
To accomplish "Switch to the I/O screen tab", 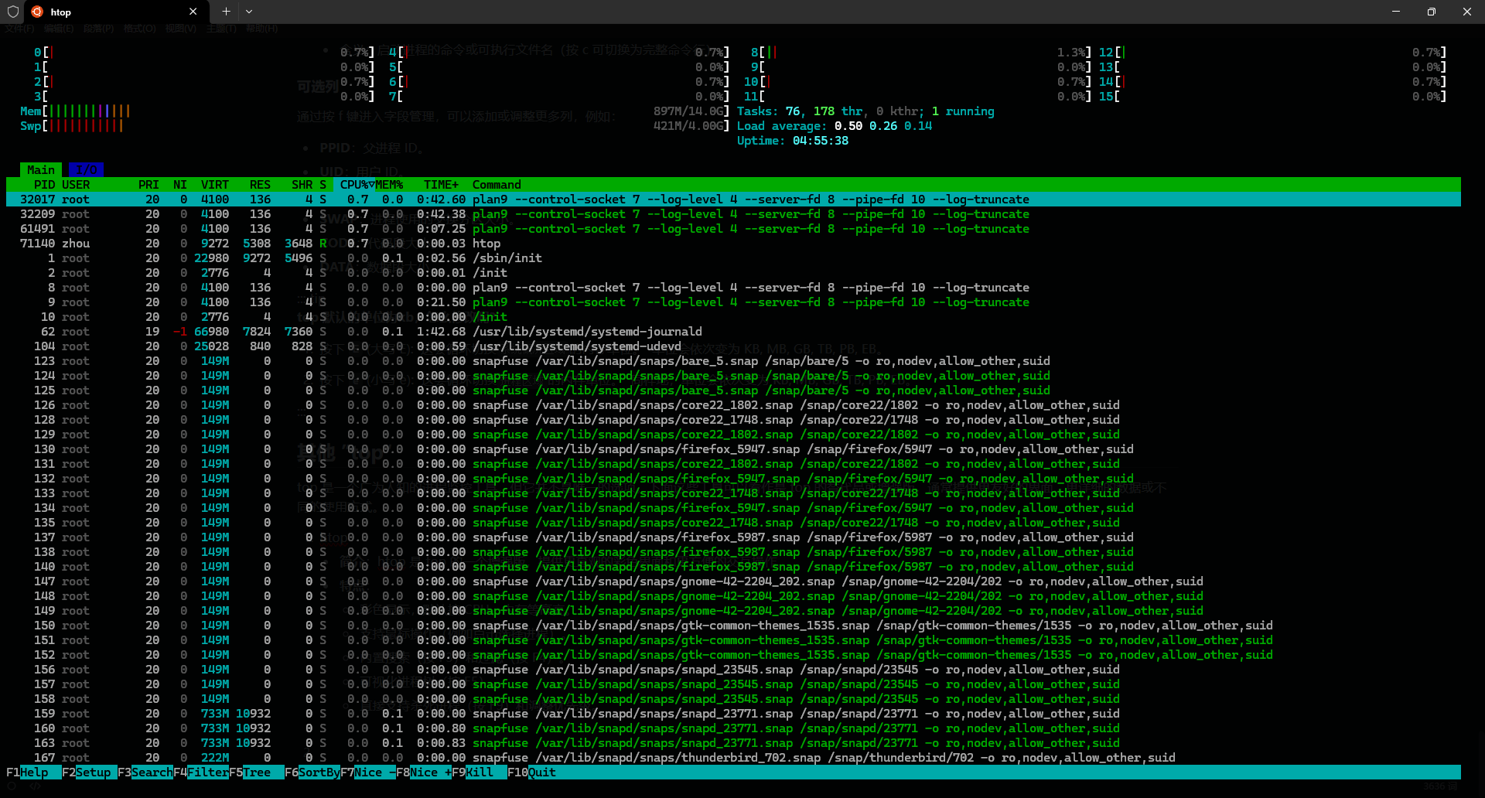I will point(86,170).
